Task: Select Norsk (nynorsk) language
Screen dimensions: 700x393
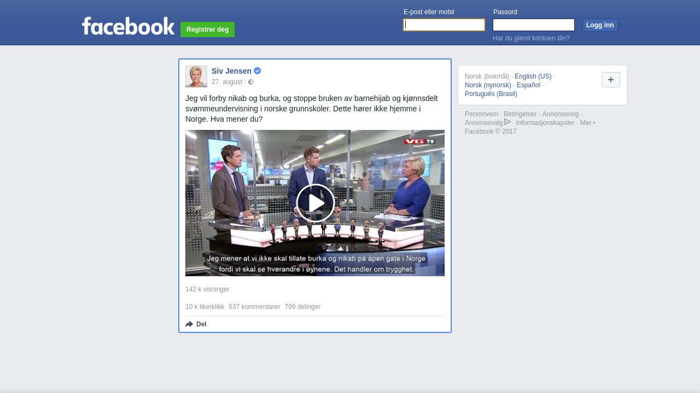Action: (x=488, y=85)
